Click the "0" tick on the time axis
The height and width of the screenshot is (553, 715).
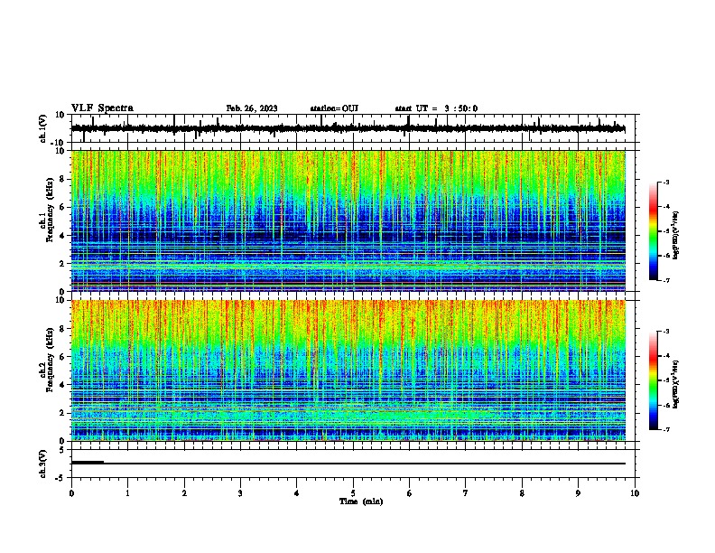tap(71, 493)
